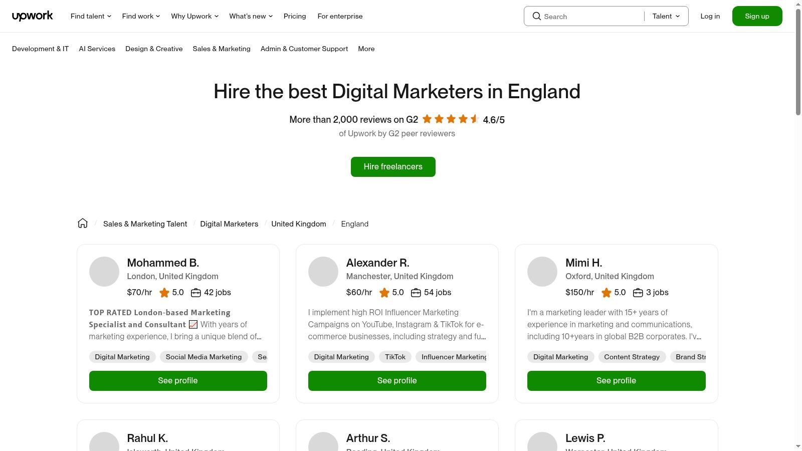Open the Talent search category dropdown
Image resolution: width=802 pixels, height=451 pixels.
(x=666, y=16)
